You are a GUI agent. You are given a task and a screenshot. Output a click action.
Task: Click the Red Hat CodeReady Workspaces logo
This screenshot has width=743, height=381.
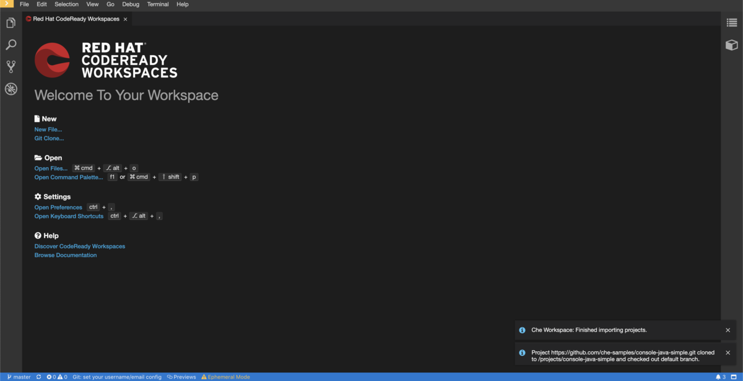pos(106,60)
